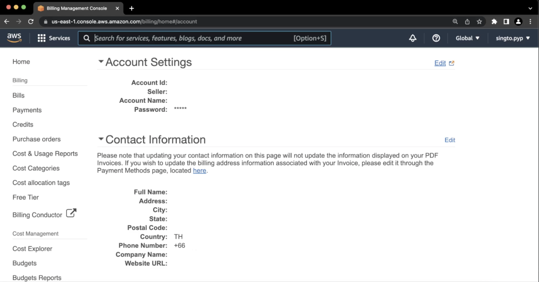This screenshot has height=282, width=539.
Task: Open Cost Categories in the sidebar
Action: tap(36, 168)
